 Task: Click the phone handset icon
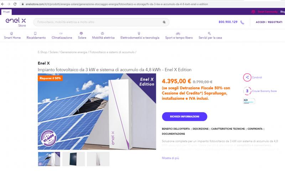tap(242, 22)
